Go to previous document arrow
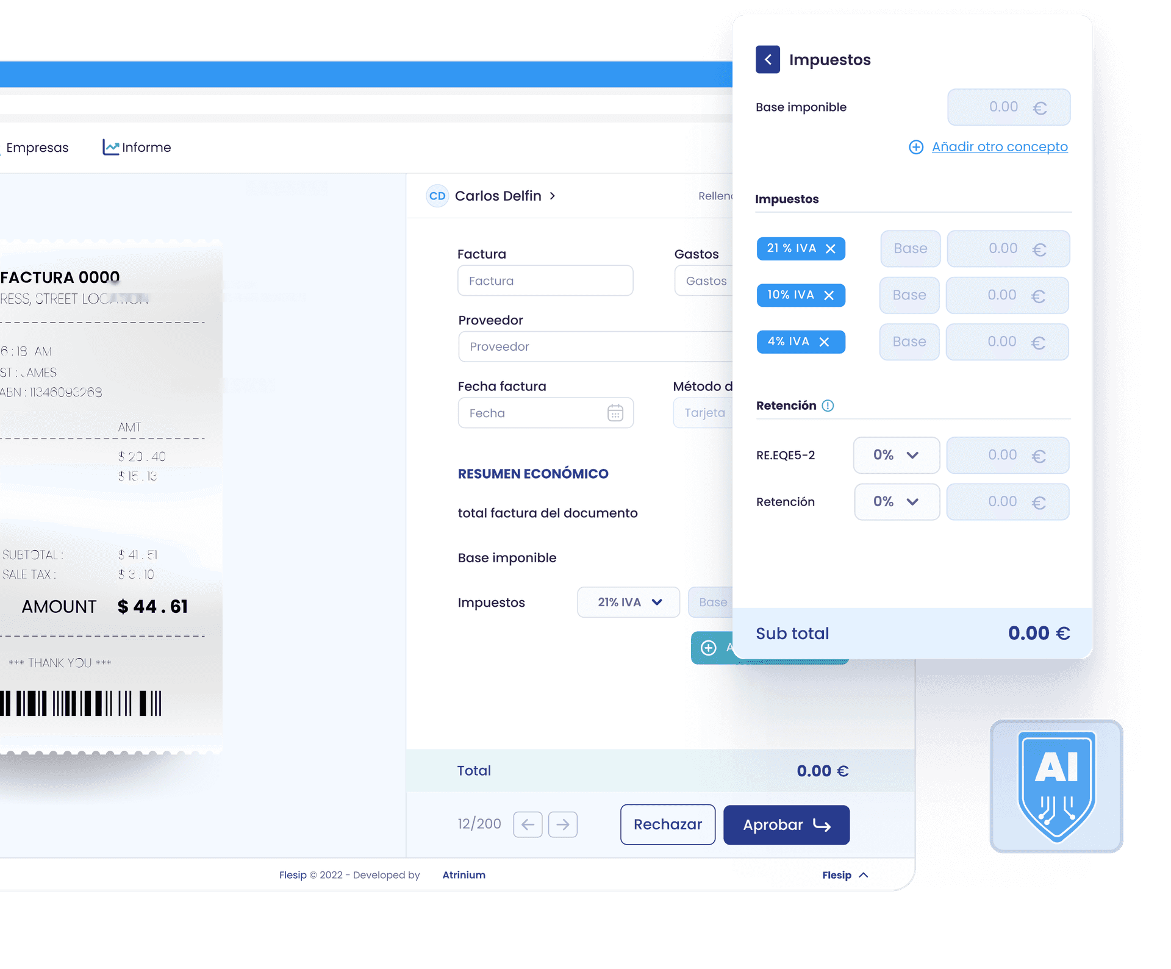Image resolution: width=1171 pixels, height=969 pixels. click(528, 824)
